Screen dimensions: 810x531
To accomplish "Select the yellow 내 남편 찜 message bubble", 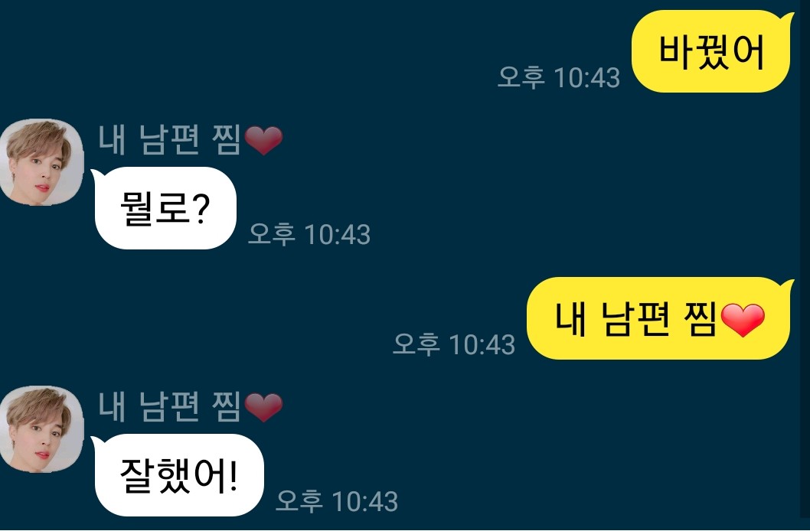I will pos(660,318).
